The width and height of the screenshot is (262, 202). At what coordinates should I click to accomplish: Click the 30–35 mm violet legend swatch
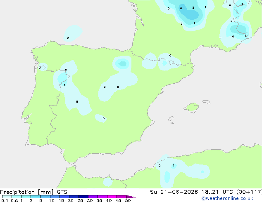93,197
